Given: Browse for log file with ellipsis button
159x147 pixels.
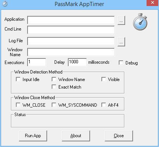Looking at the screenshot, I should [x=121, y=42].
